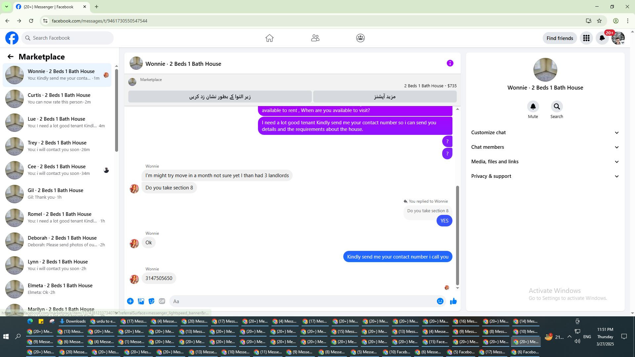The height and width of the screenshot is (357, 635).
Task: Open the Windows Start menu
Action: (x=6, y=337)
